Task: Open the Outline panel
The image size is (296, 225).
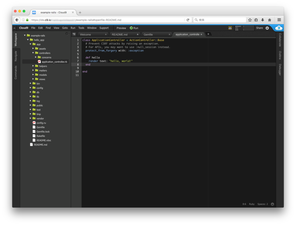Action: (280, 55)
